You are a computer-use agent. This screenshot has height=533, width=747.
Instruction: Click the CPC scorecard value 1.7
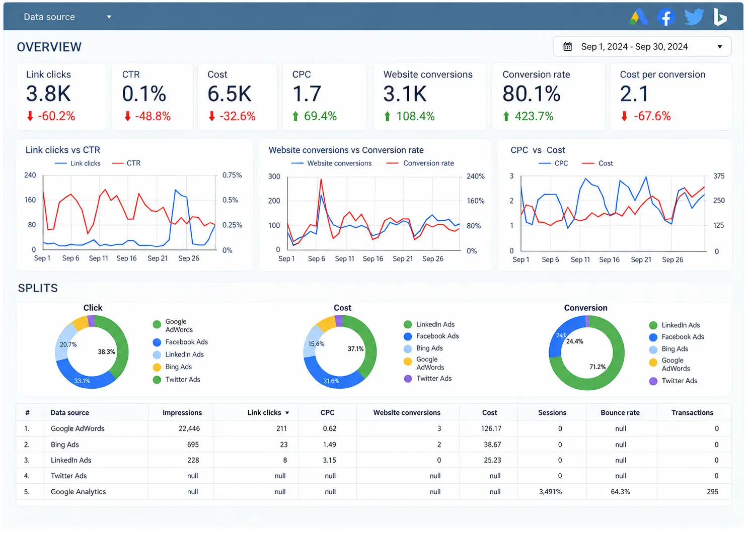click(x=307, y=94)
